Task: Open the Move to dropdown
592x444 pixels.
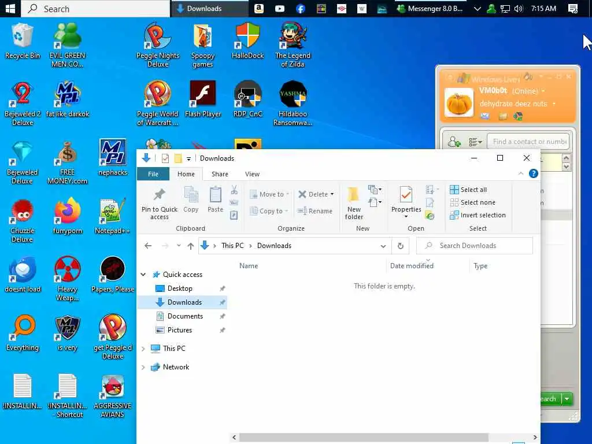Action: (x=269, y=194)
